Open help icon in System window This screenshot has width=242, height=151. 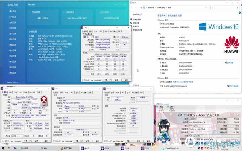click(240, 13)
